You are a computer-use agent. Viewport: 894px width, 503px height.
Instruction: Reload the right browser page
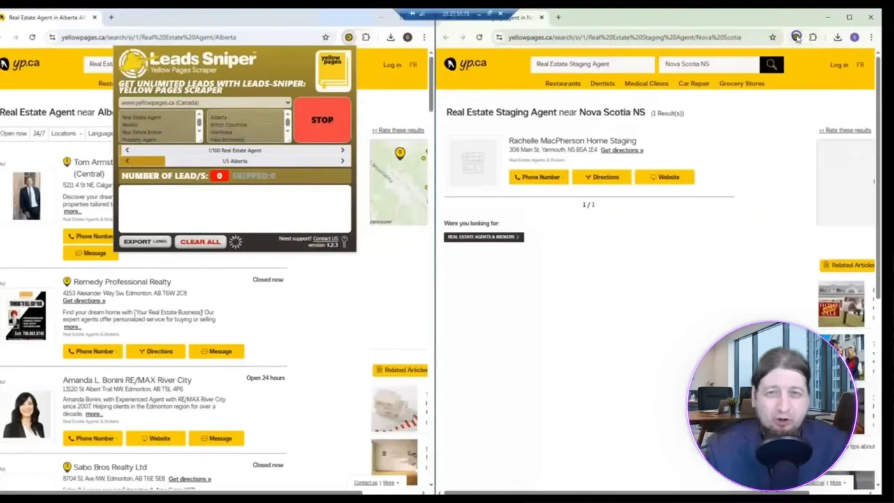(x=479, y=37)
